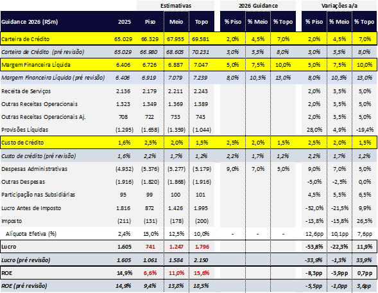Click Lucro Antes de Imposto Meio 1.426
Screen dimensions: 378x293
[x=175, y=208]
